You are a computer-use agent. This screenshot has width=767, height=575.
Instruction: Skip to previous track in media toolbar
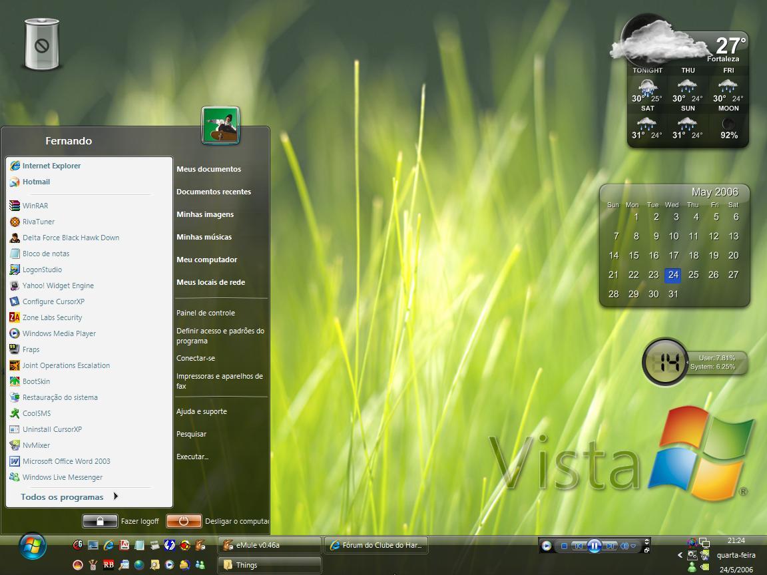point(579,546)
